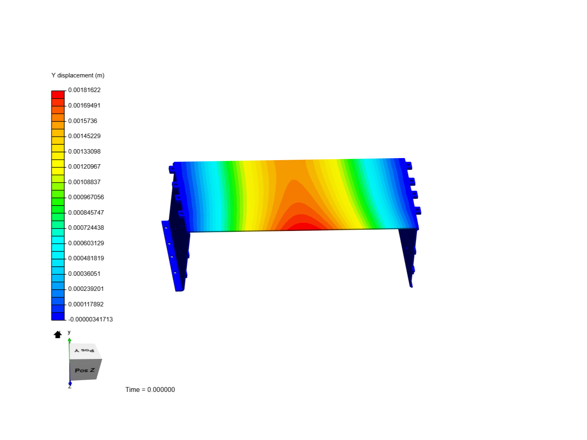The width and height of the screenshot is (587, 440).
Task: Select the legend value 0.000967056
Action: tap(86, 197)
